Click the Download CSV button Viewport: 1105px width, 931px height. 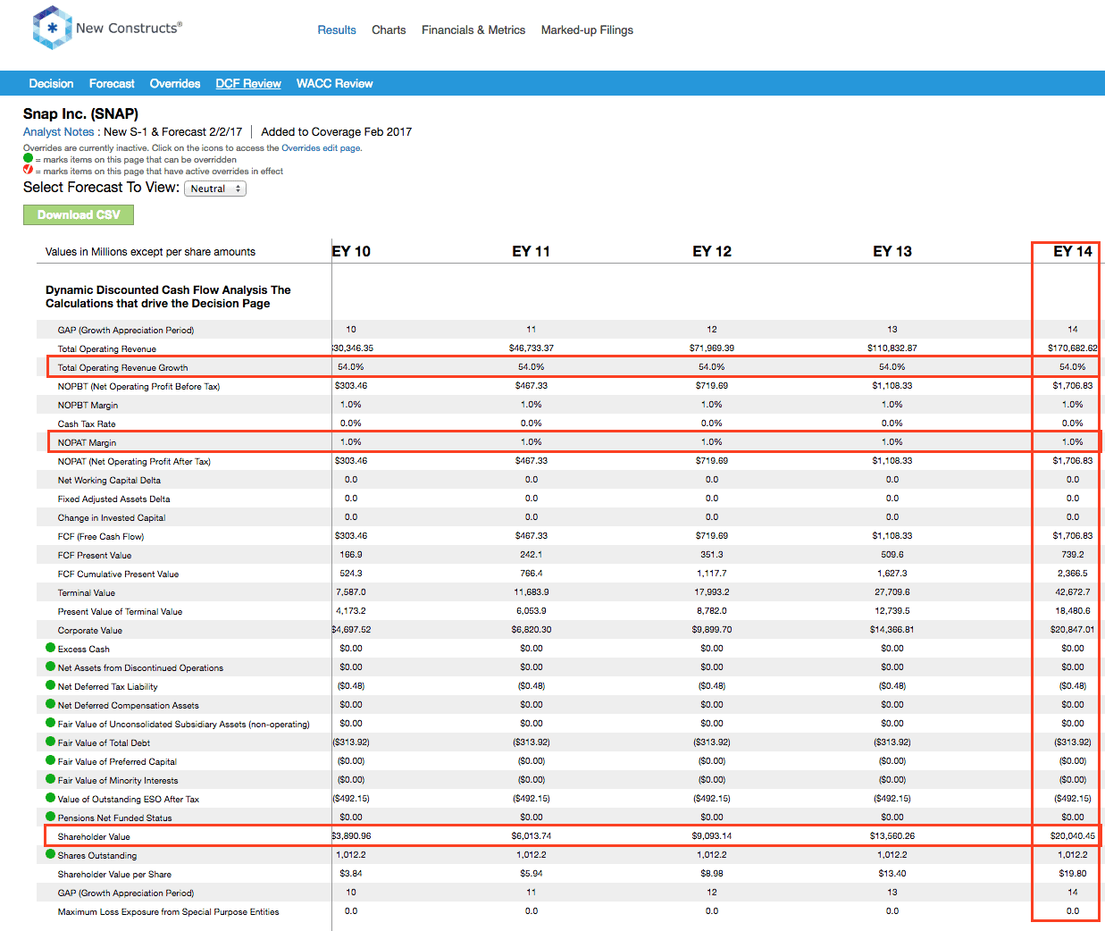pyautogui.click(x=79, y=214)
